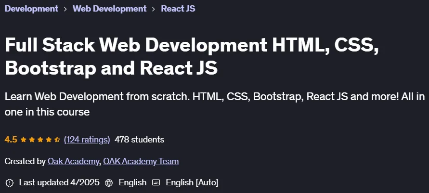Click the Last updated 4/2025 text
429x193 pixels.
59,182
